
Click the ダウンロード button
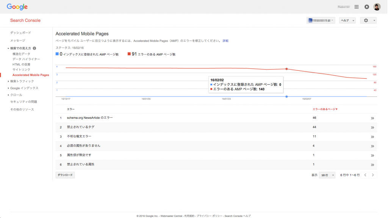click(x=64, y=175)
